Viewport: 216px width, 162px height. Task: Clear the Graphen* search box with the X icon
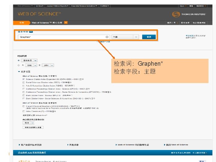(x=107, y=37)
